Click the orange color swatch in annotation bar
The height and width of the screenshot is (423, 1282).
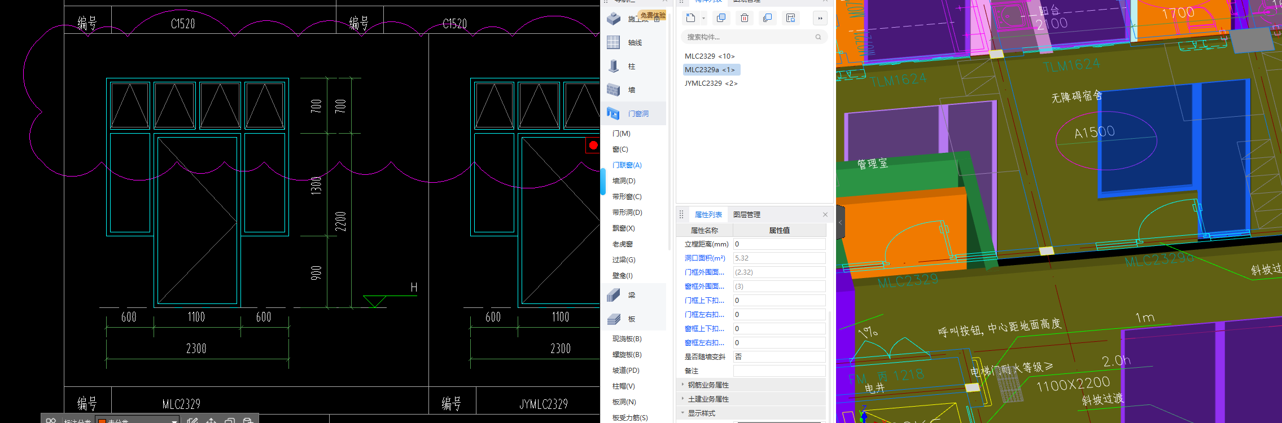tap(103, 421)
